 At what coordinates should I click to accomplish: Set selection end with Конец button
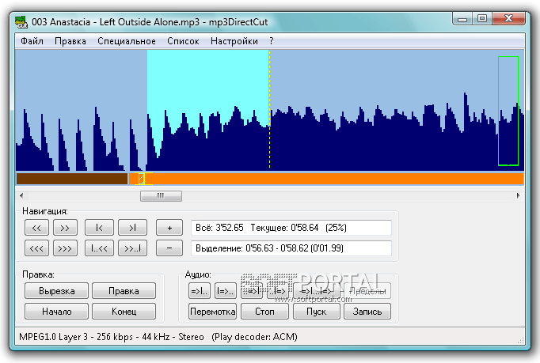coord(124,312)
